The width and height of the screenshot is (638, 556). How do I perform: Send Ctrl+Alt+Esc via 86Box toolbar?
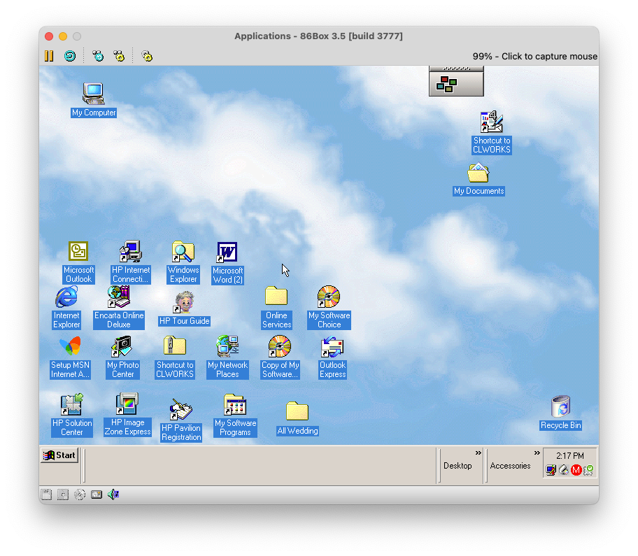(x=119, y=56)
